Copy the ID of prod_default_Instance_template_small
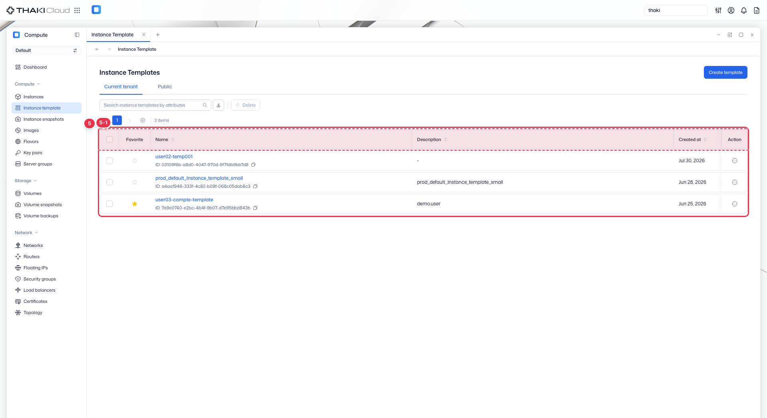 click(x=255, y=186)
